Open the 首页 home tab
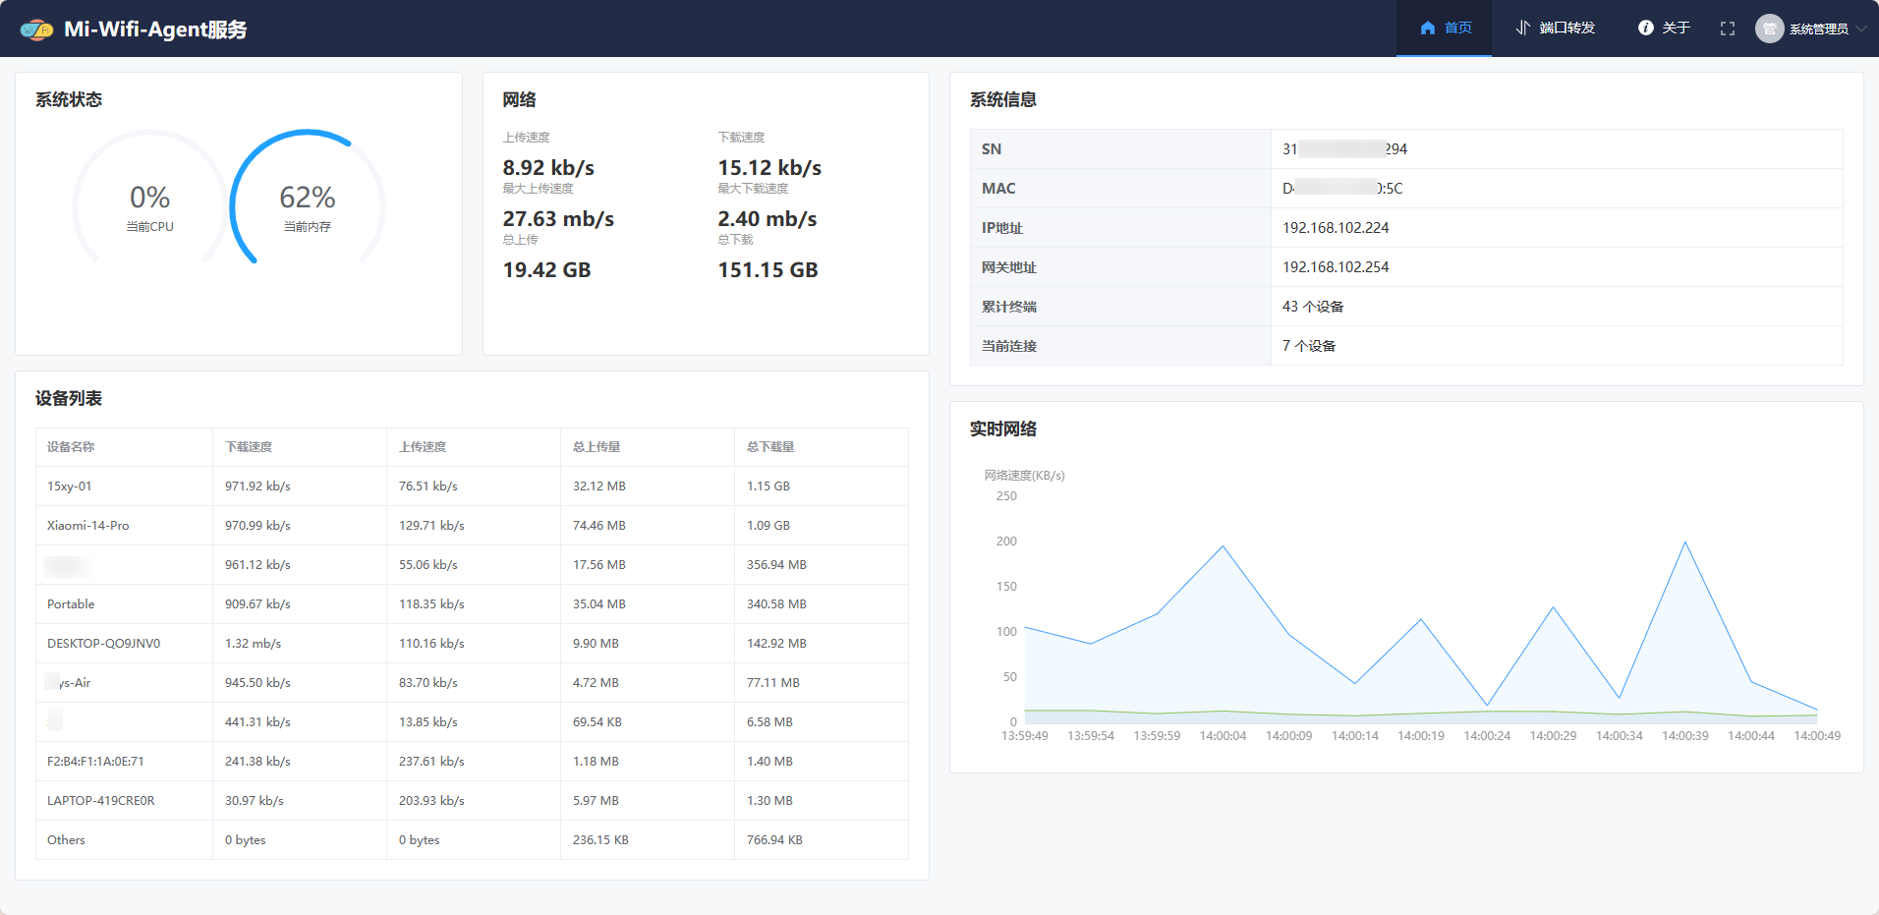The height and width of the screenshot is (915, 1879). click(x=1445, y=29)
